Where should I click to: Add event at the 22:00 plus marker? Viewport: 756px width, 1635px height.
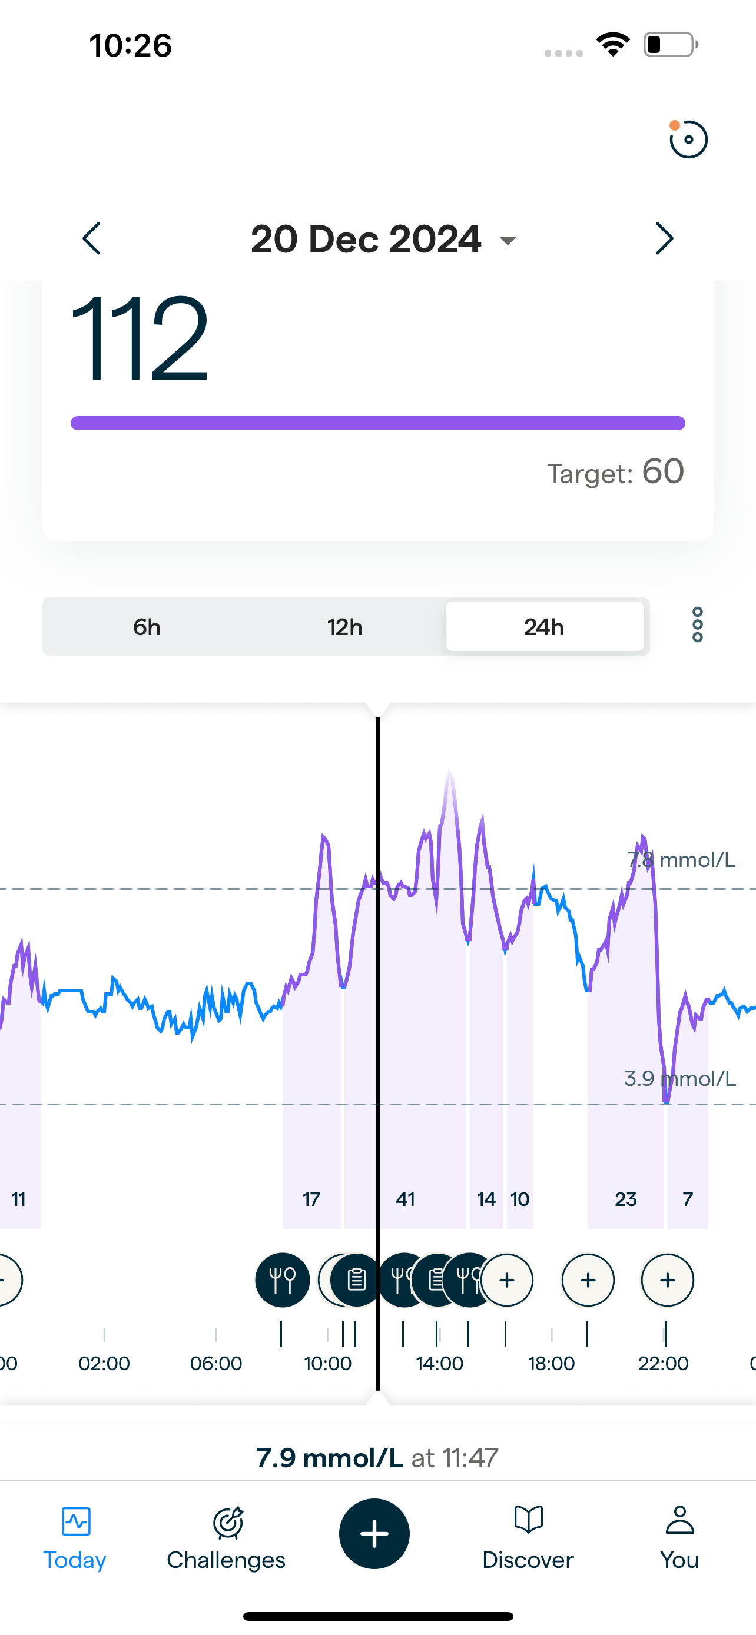667,1280
